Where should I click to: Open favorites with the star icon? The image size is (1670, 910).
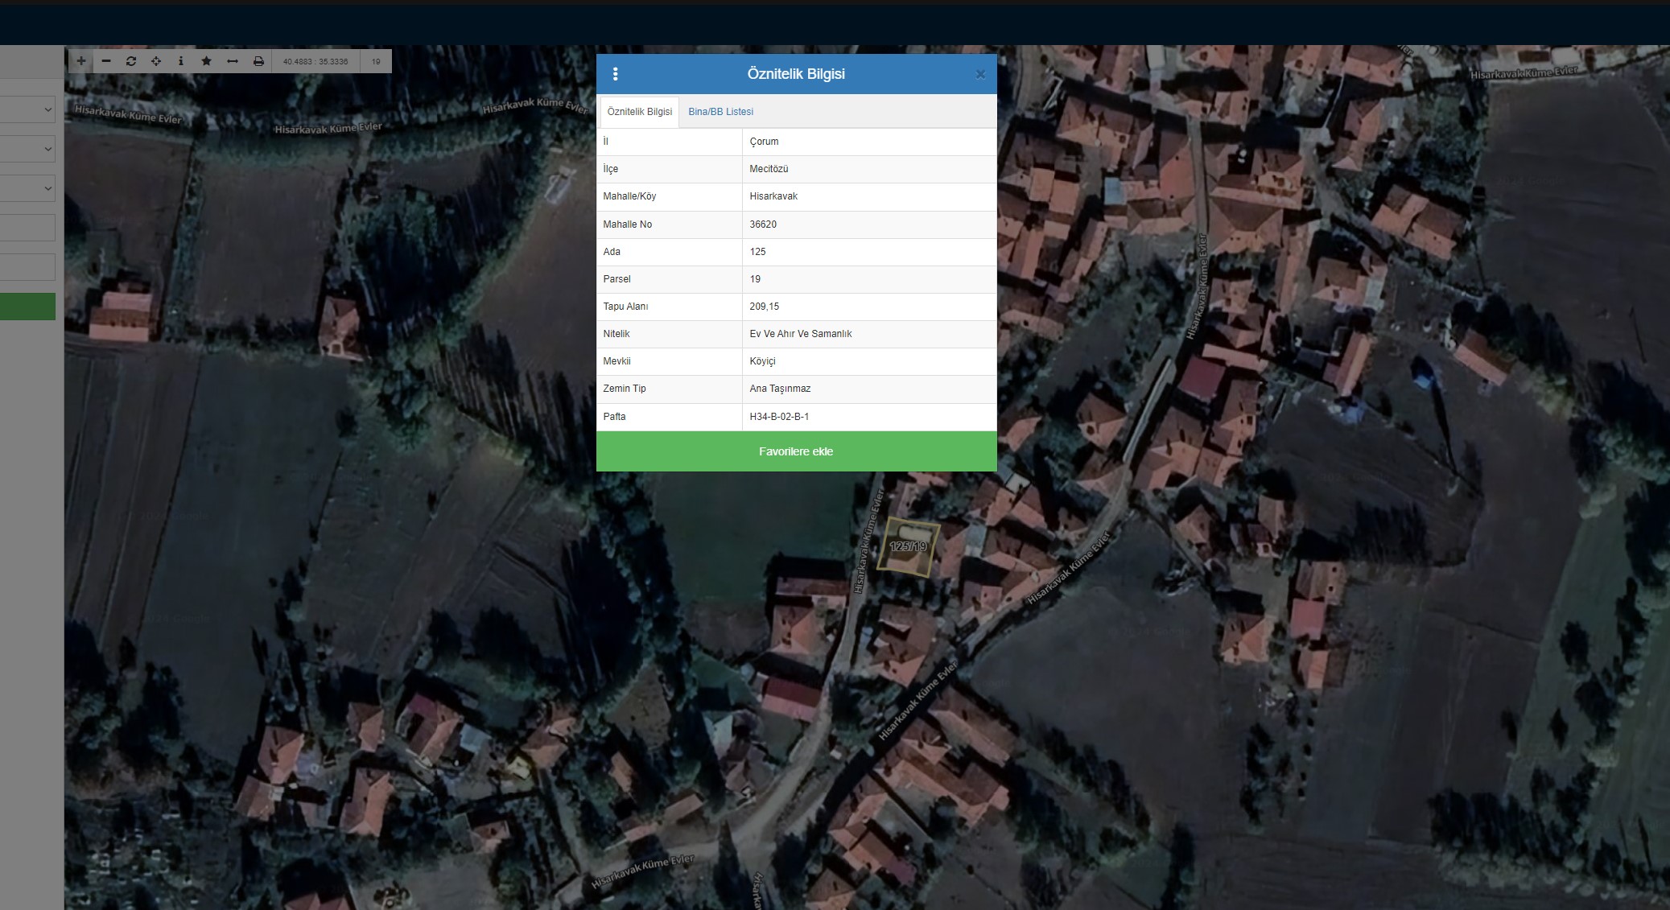pos(207,61)
